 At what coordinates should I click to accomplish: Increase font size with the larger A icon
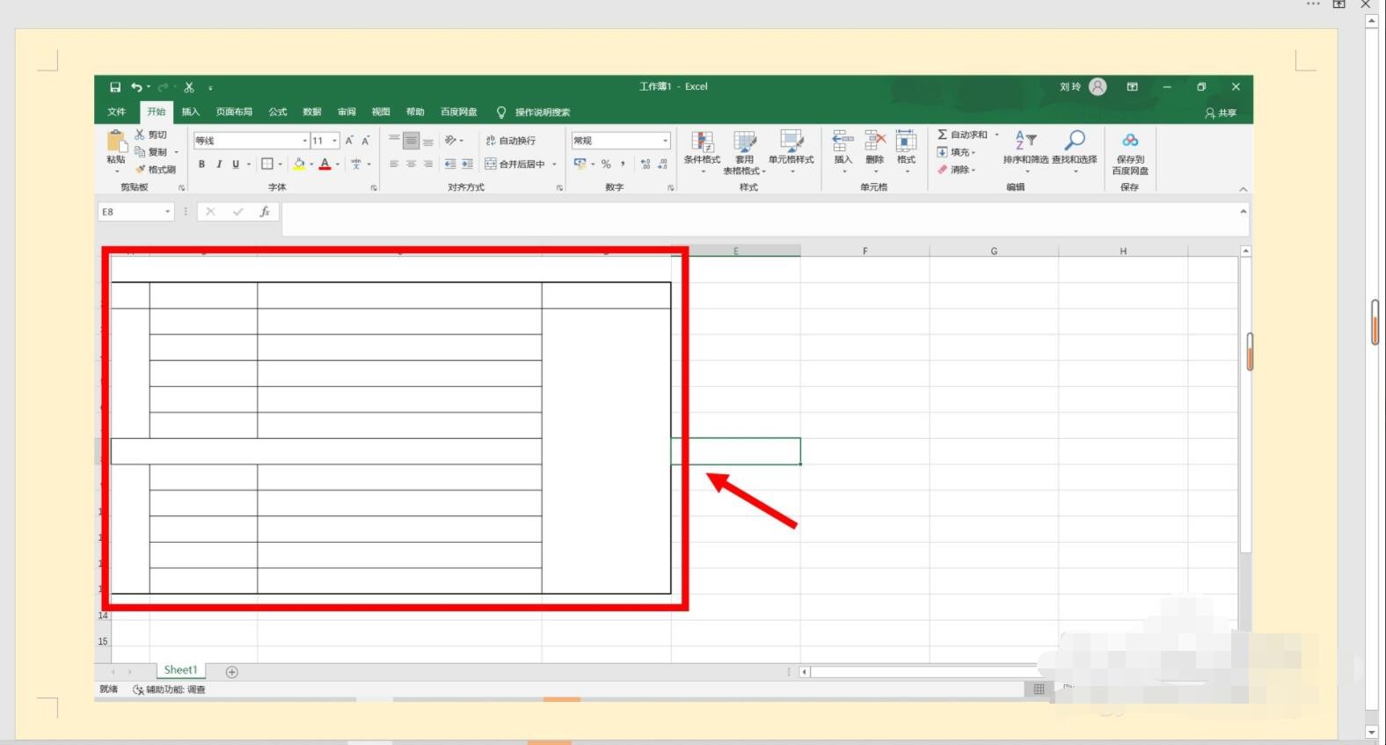[349, 141]
